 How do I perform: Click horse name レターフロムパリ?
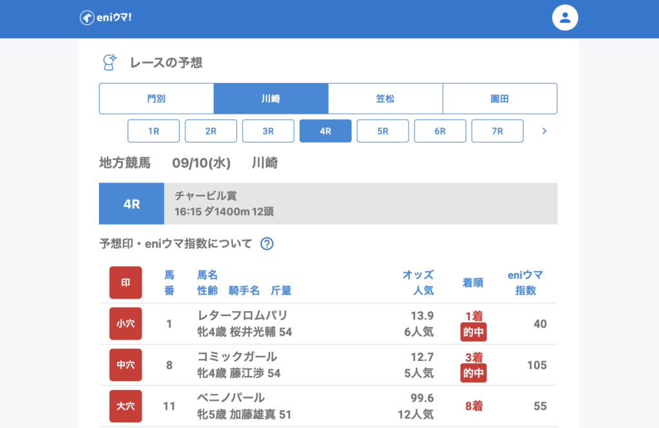click(242, 316)
